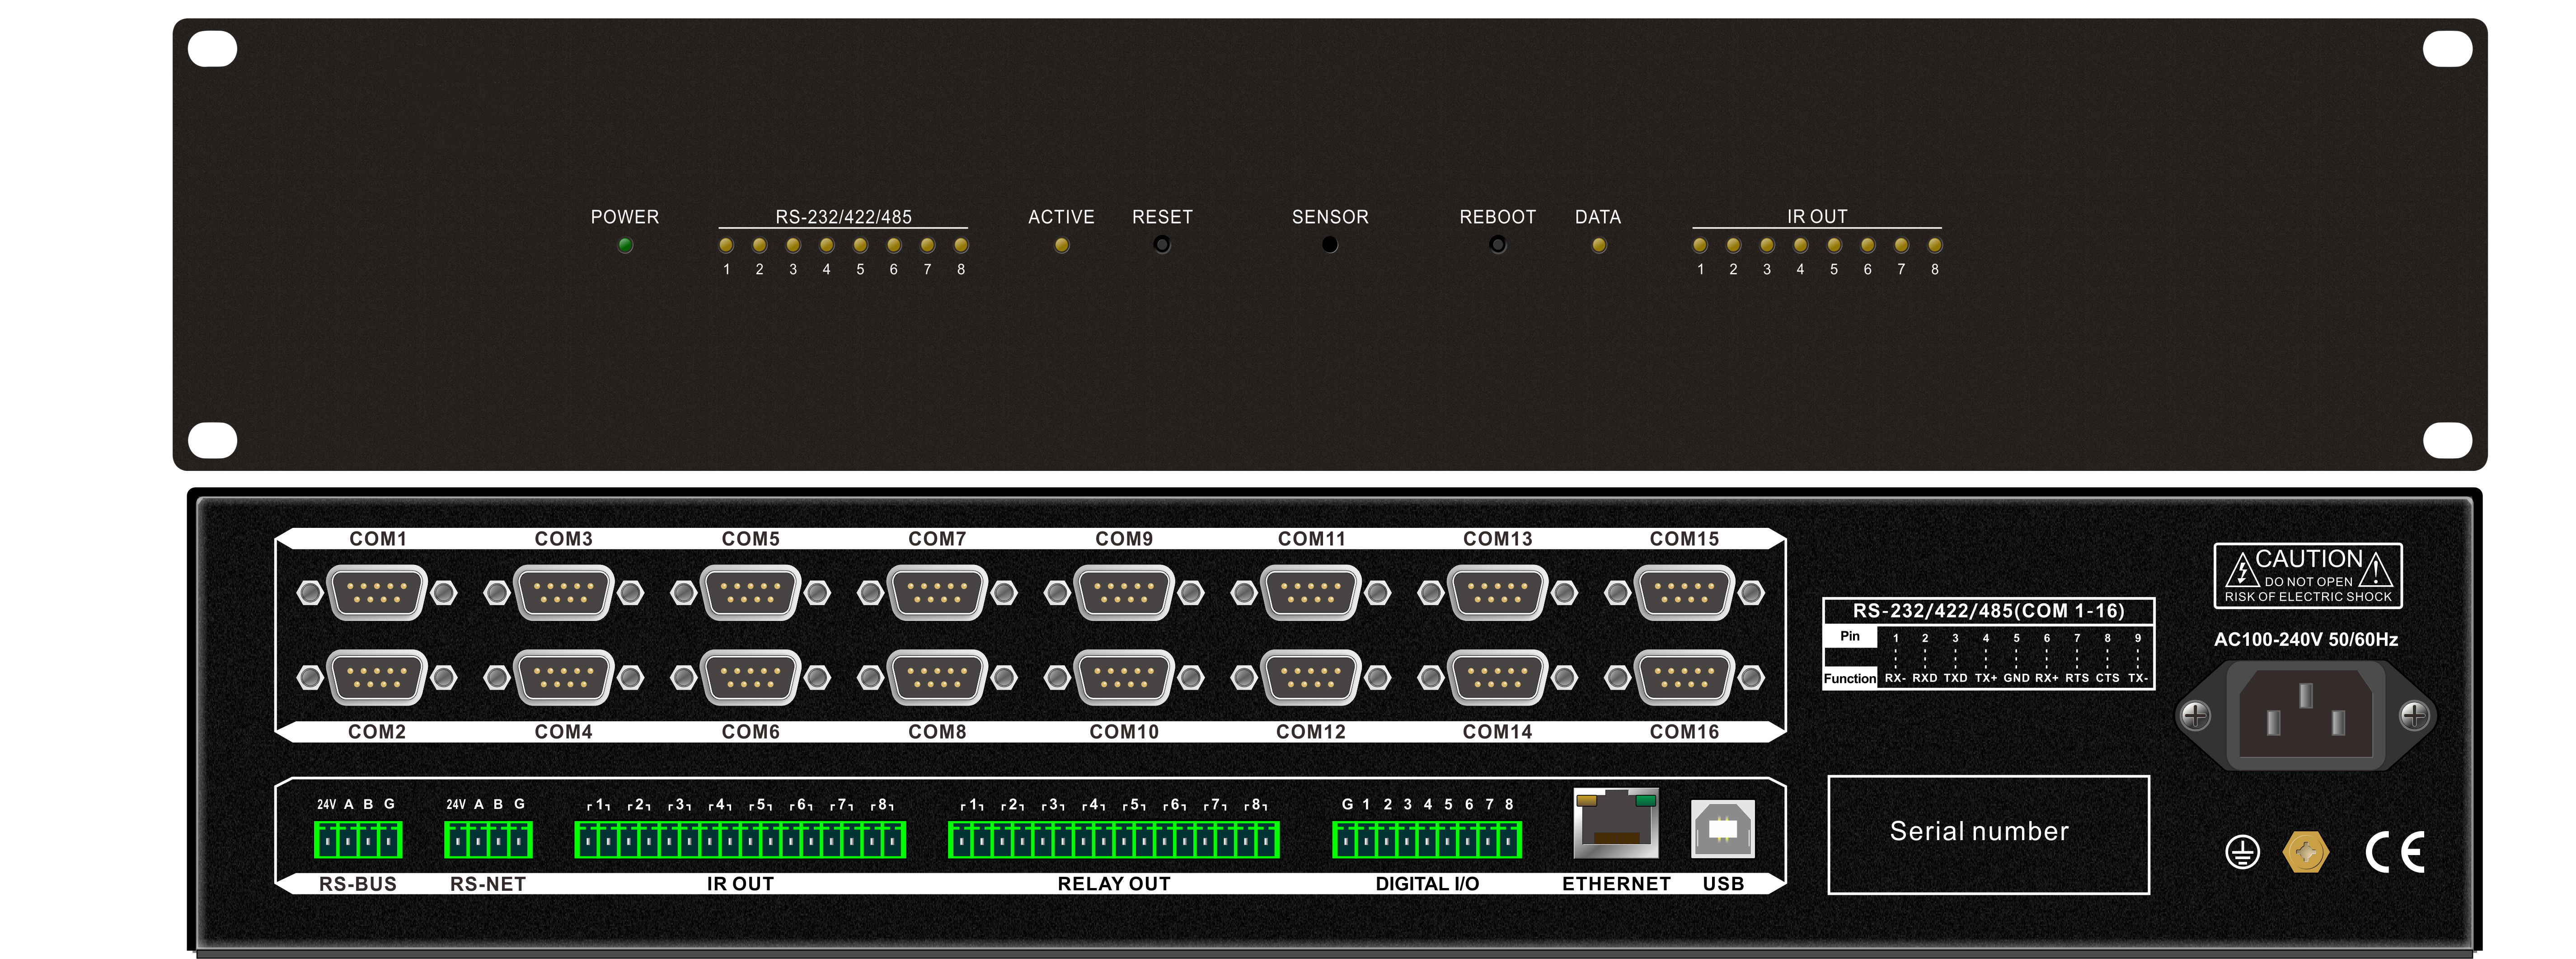Click the POWER label on front panel

point(625,217)
